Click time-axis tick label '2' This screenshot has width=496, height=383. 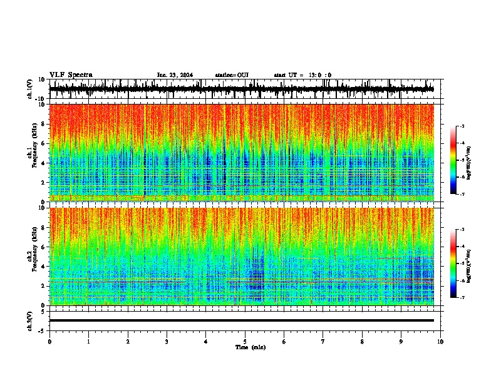pyautogui.click(x=128, y=342)
